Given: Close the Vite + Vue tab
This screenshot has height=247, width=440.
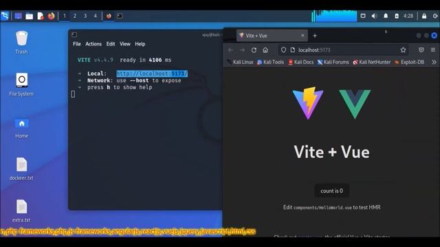Looking at the screenshot, I should tap(302, 36).
